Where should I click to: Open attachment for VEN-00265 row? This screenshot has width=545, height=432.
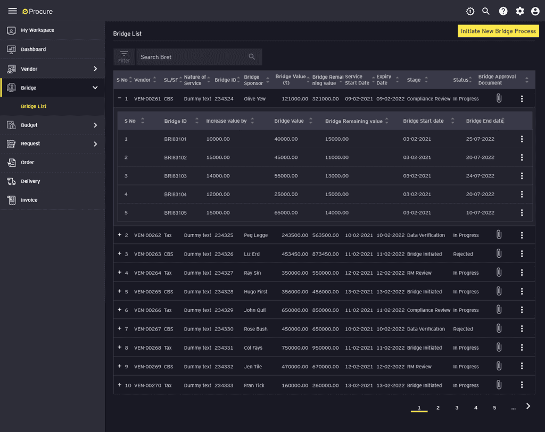coord(499,292)
